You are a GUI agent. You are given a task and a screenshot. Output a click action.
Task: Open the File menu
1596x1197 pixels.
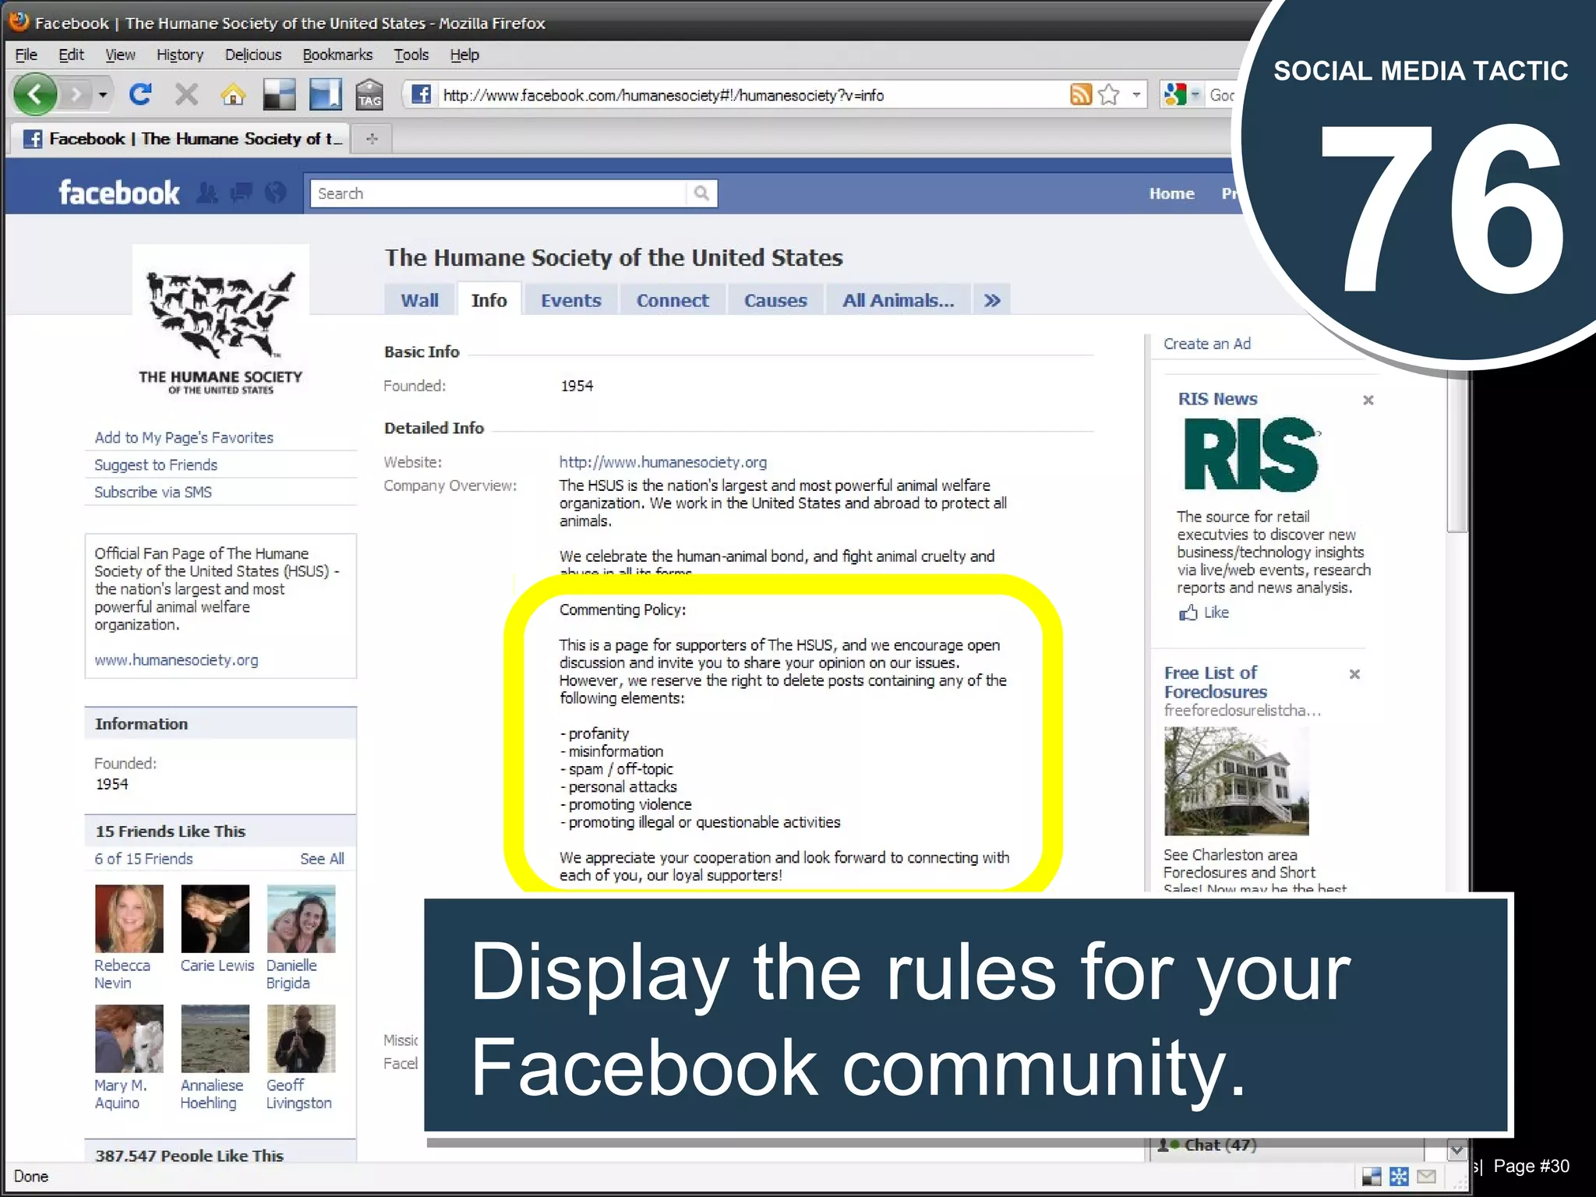click(x=26, y=55)
